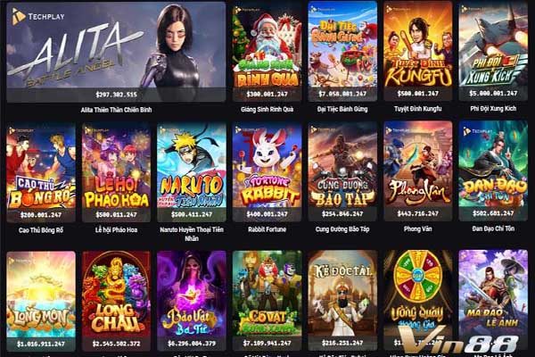
Task: Open the Alita Battle Angel game banner
Action: click(x=116, y=52)
